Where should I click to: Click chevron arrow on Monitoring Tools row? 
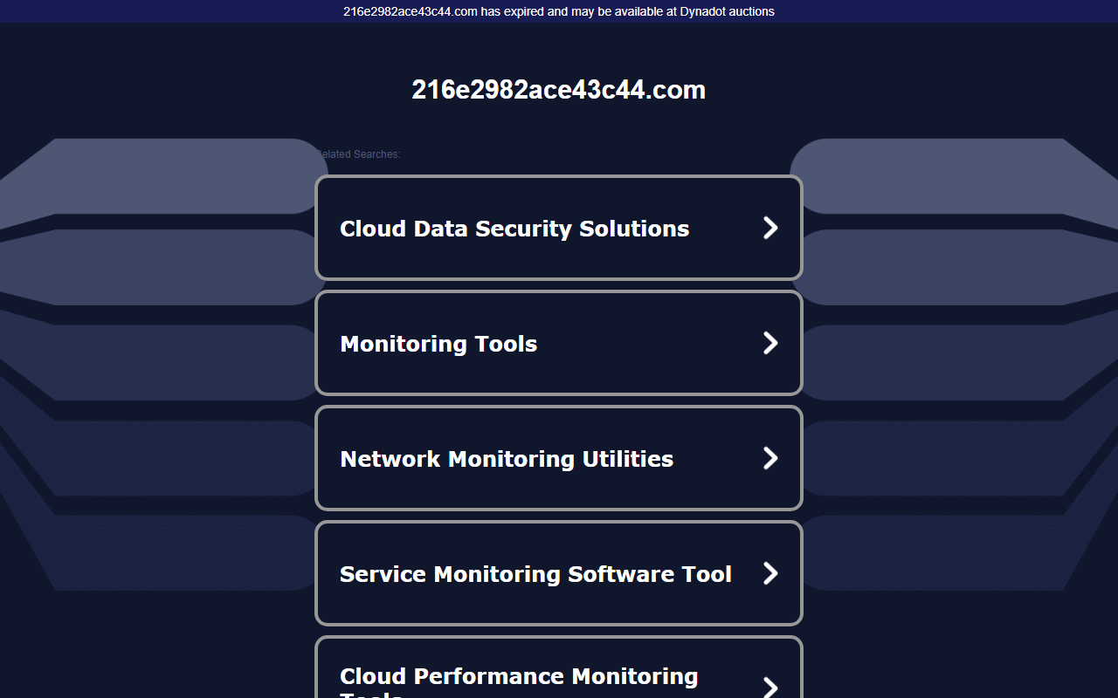[770, 343]
